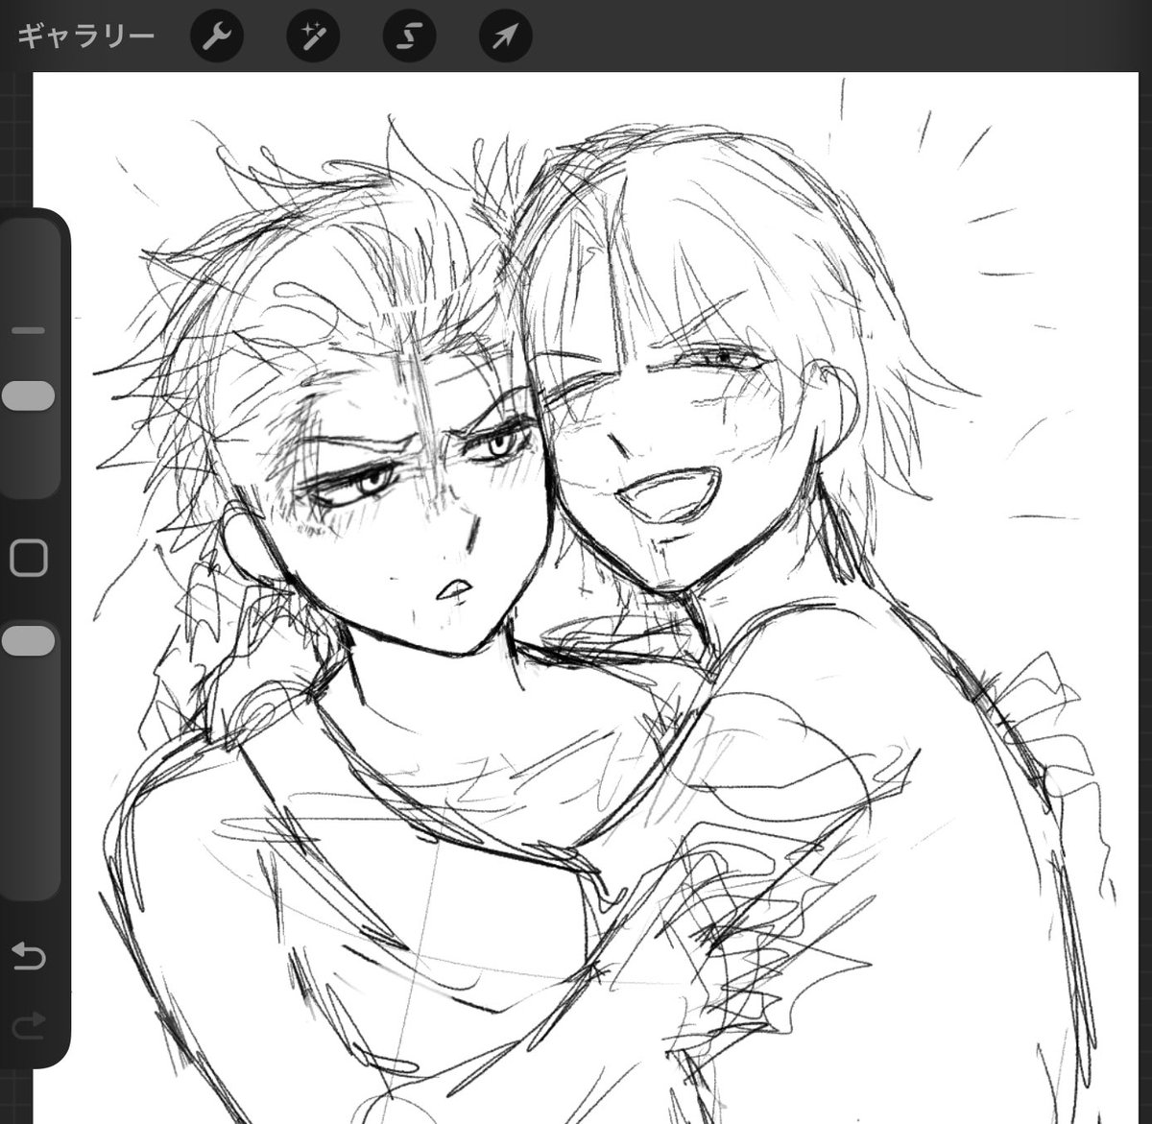This screenshot has height=1124, width=1152.
Task: Adjust the brush opacity slider handle
Action: [x=28, y=641]
